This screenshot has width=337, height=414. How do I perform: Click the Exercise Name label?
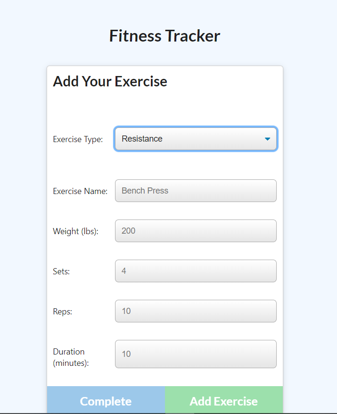pyautogui.click(x=80, y=191)
